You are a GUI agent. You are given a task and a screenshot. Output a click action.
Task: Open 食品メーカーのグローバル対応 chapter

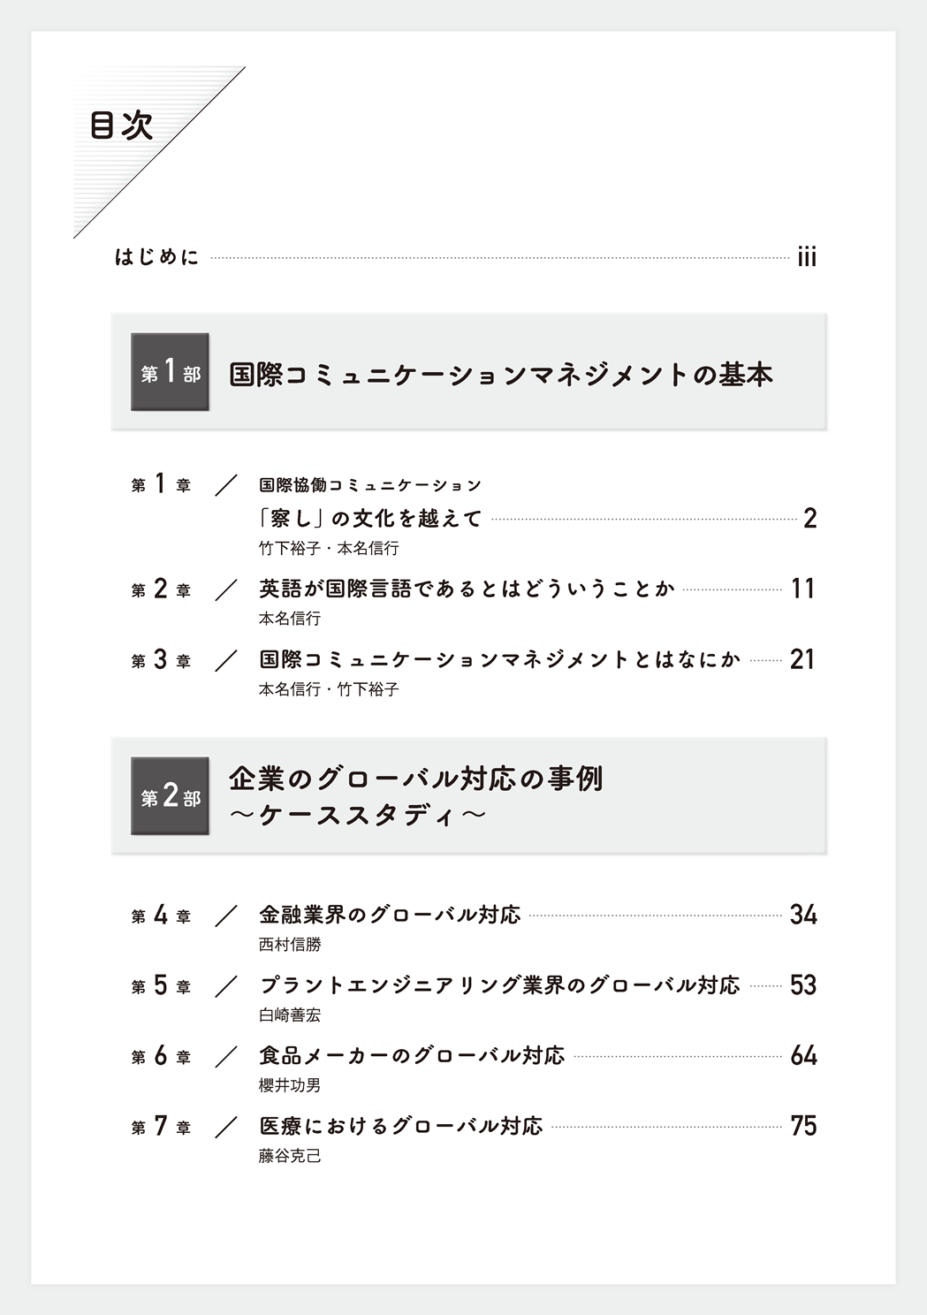[411, 1056]
